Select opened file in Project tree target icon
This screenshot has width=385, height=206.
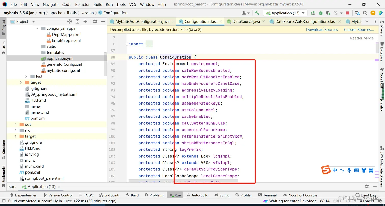70,22
